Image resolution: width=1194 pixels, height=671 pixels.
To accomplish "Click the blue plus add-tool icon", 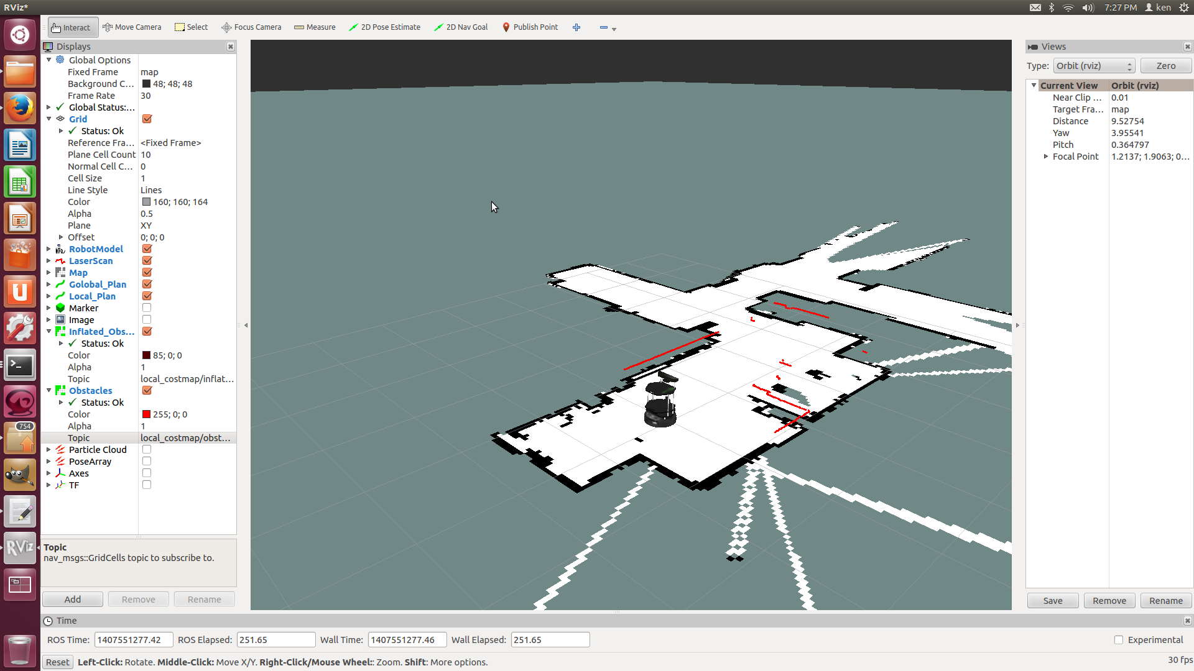I will coord(576,27).
